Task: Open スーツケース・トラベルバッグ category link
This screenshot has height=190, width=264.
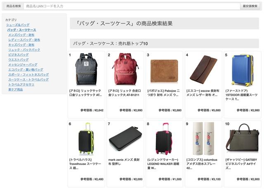Action: pos(28,80)
